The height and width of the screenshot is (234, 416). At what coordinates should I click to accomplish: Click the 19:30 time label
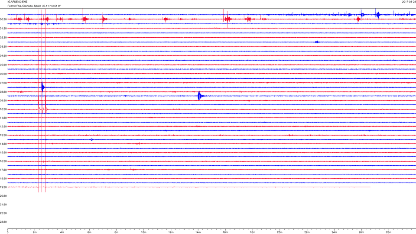[x=3, y=187]
